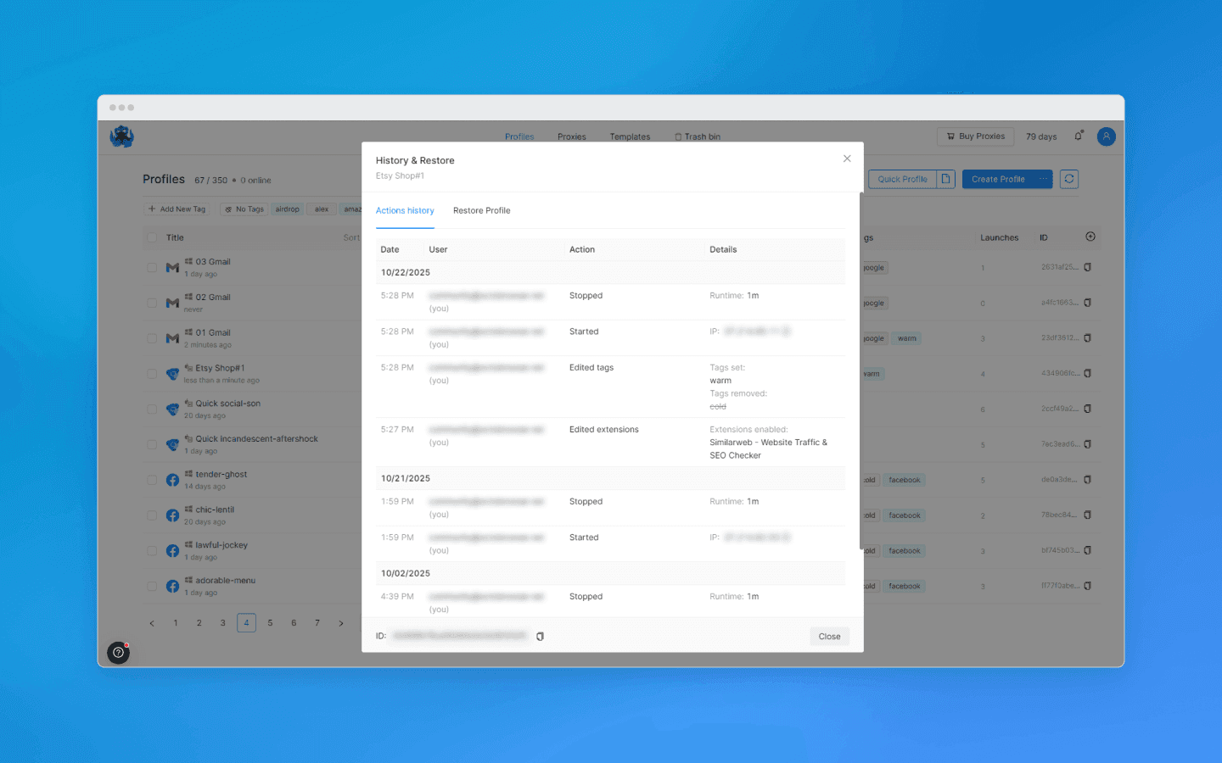Select the Quick incandescent-aftershock checkbox
This screenshot has height=763, width=1222.
pos(152,445)
